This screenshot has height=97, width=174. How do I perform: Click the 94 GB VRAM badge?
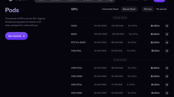(100, 51)
